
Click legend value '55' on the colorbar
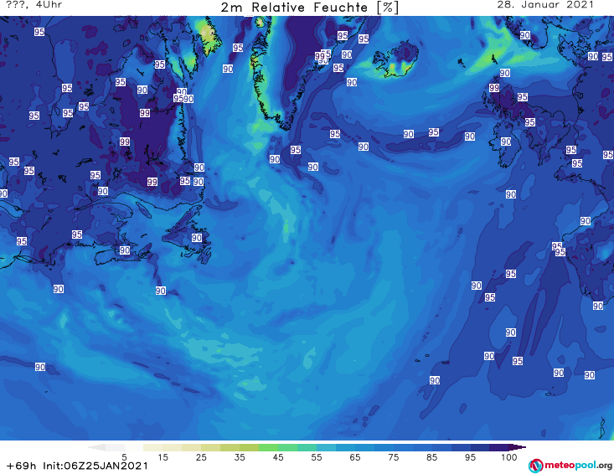click(x=317, y=457)
